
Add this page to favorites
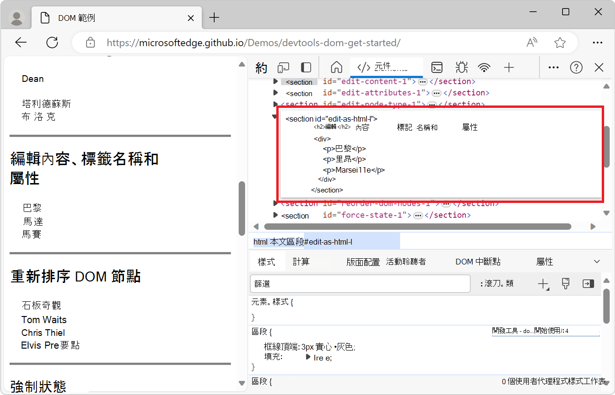point(560,43)
